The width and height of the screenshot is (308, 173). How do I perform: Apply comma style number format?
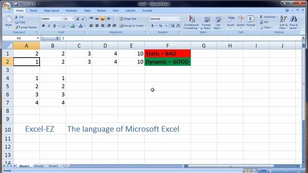[x=166, y=25]
